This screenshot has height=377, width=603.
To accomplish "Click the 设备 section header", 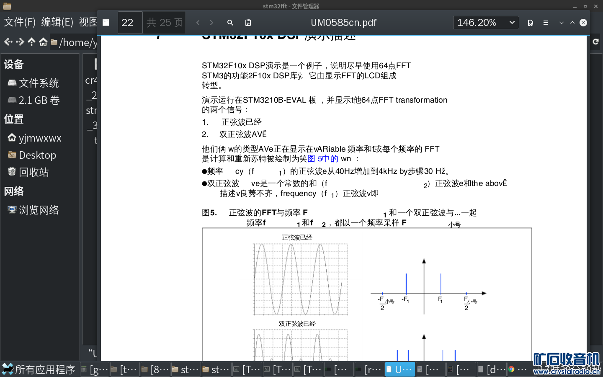I will click(14, 64).
